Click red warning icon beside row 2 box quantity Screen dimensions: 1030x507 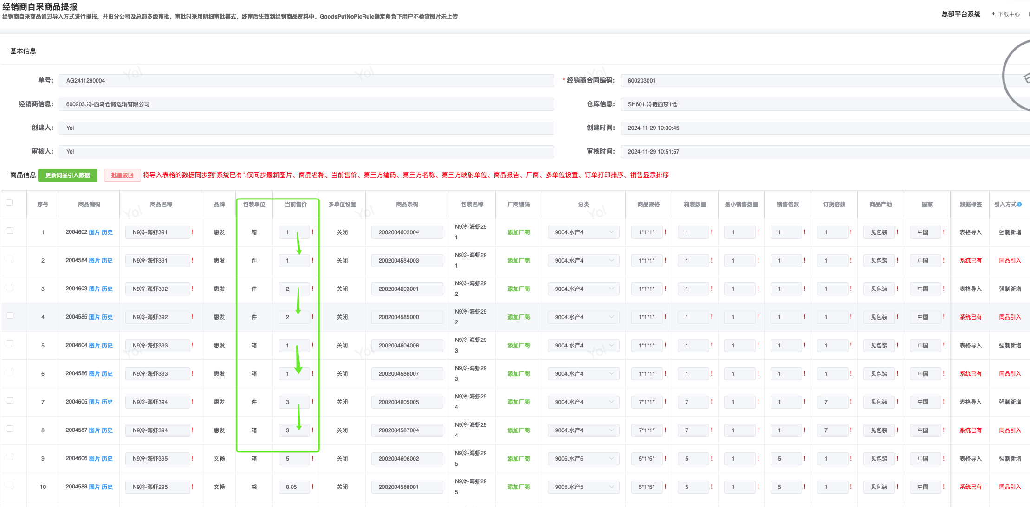point(712,260)
